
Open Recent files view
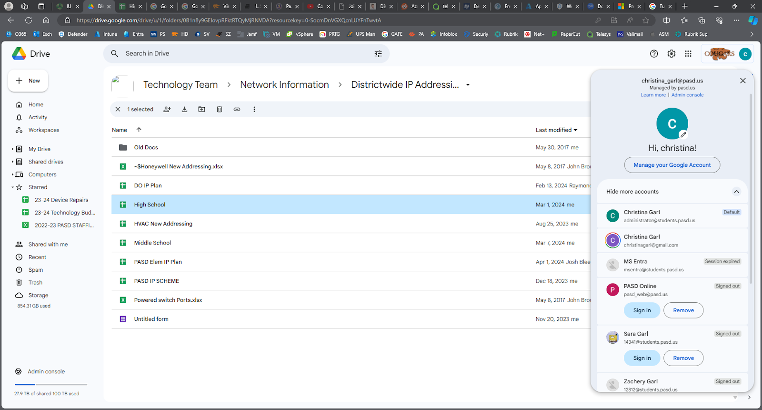[37, 257]
